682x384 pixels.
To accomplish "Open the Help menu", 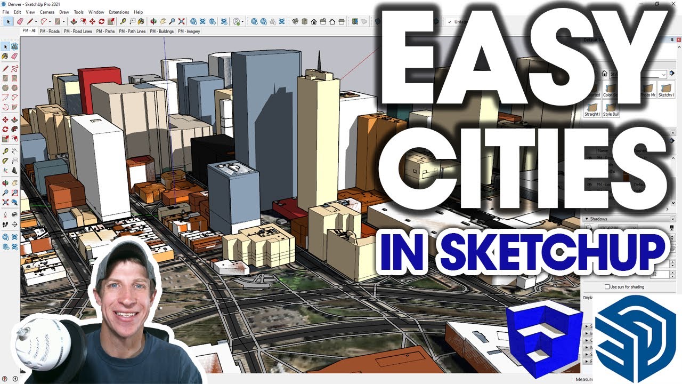I will (x=139, y=12).
